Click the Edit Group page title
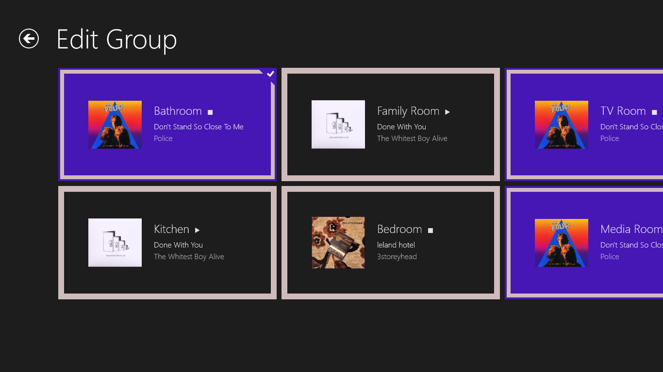 [x=116, y=40]
